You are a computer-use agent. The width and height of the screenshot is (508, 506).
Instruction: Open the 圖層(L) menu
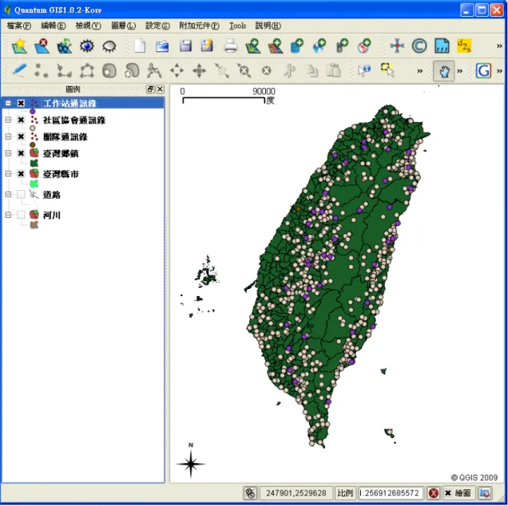[x=123, y=26]
